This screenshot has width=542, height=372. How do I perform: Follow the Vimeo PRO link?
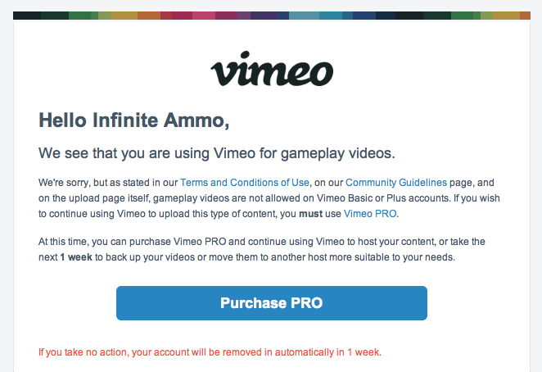[x=370, y=214]
